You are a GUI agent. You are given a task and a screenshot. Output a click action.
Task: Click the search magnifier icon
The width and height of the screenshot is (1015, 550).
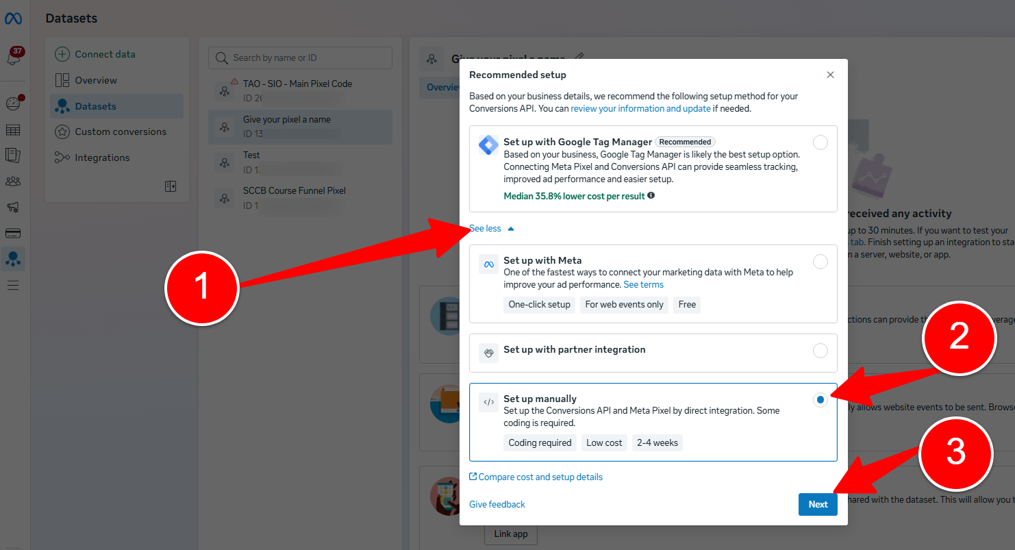pyautogui.click(x=221, y=58)
